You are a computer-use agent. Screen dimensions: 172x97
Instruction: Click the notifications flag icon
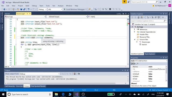pos(124,2)
